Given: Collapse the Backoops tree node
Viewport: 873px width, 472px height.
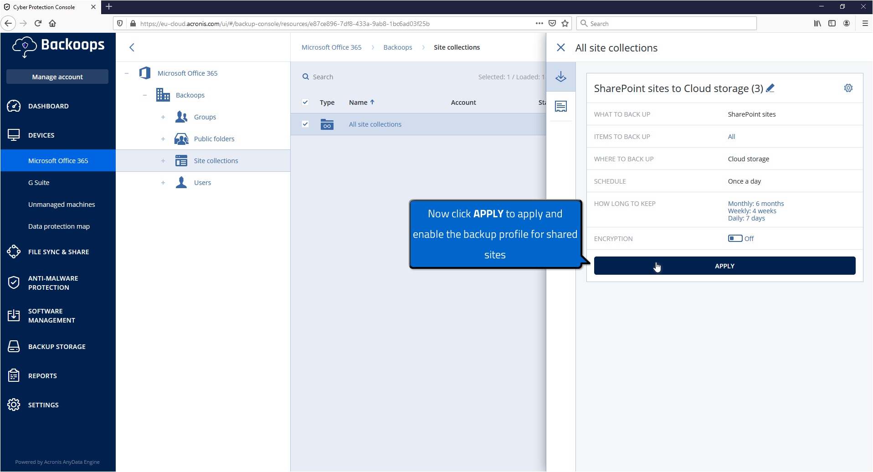Looking at the screenshot, I should [145, 95].
